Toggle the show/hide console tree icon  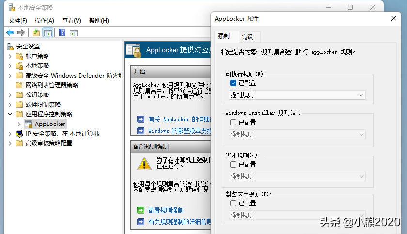point(48,32)
